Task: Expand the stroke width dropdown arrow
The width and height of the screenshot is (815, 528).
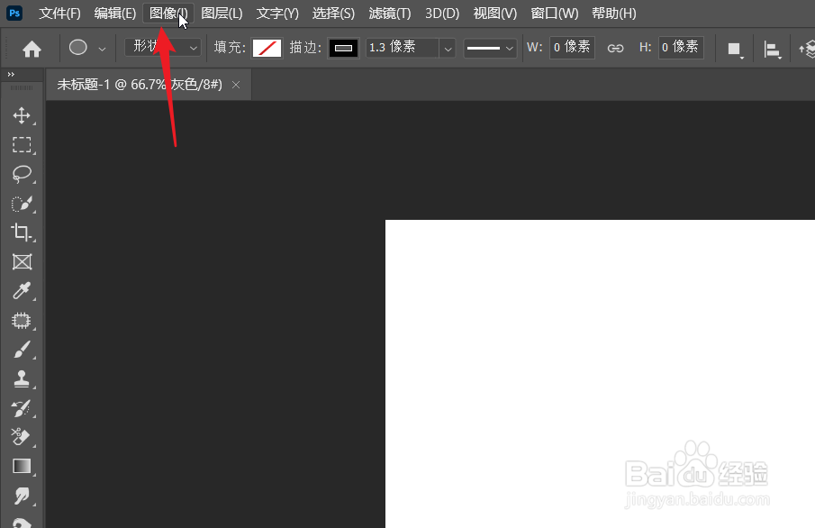Action: pyautogui.click(x=448, y=49)
